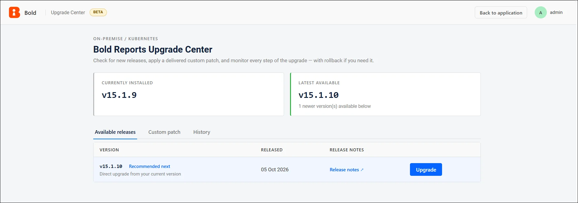Go back to application
578x203 pixels.
501,12
